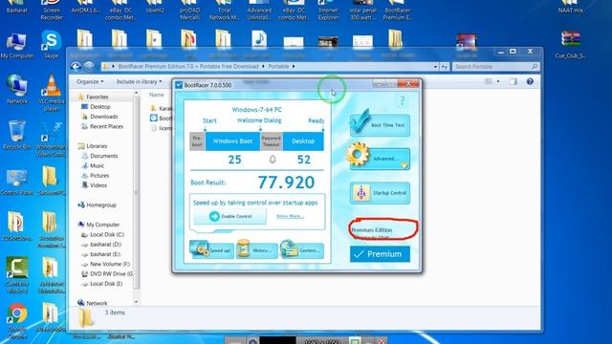
Task: Click BootRacer question mark help icon
Action: [402, 101]
